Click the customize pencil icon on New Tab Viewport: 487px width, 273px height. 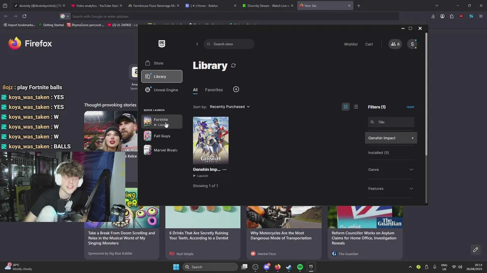(476, 249)
